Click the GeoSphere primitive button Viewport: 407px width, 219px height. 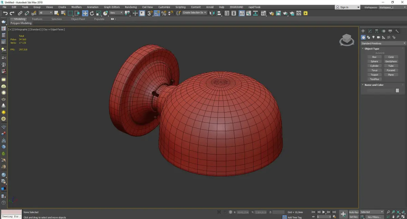tap(391, 61)
